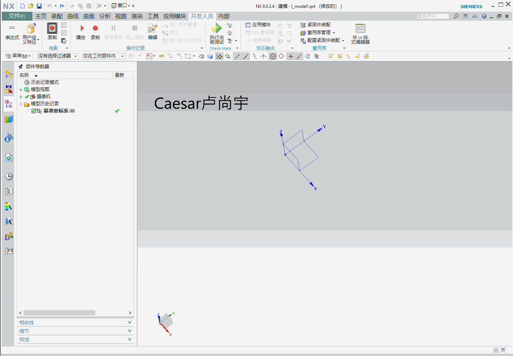Open the 没有选择过滤器 combo box

58,56
